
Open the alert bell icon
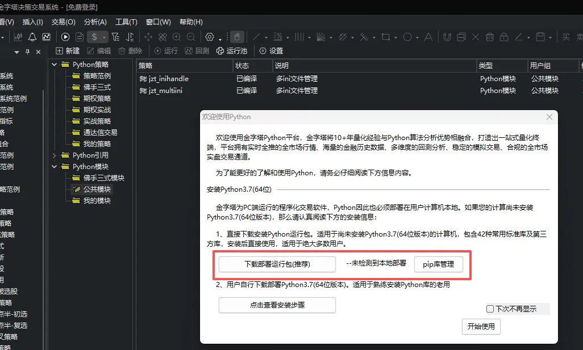[x=32, y=37]
